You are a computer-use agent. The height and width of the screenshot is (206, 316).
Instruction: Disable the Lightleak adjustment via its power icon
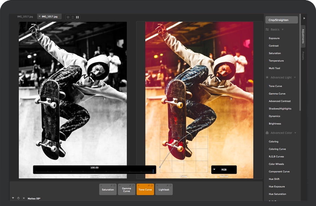pos(170,186)
